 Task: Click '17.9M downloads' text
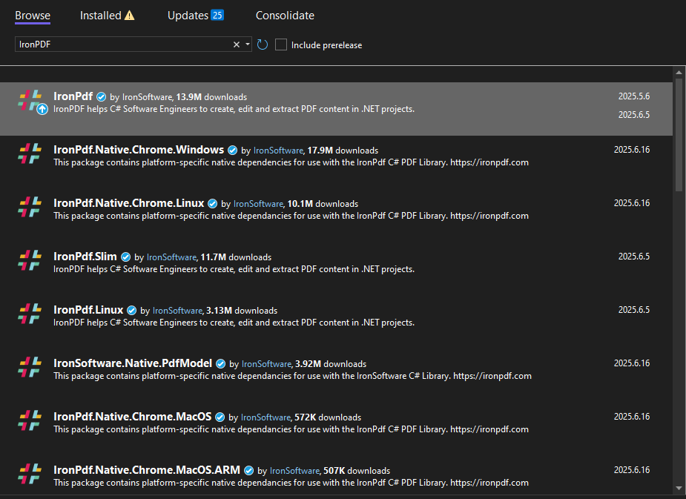(343, 151)
